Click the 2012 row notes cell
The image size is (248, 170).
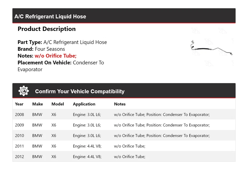(x=130, y=157)
